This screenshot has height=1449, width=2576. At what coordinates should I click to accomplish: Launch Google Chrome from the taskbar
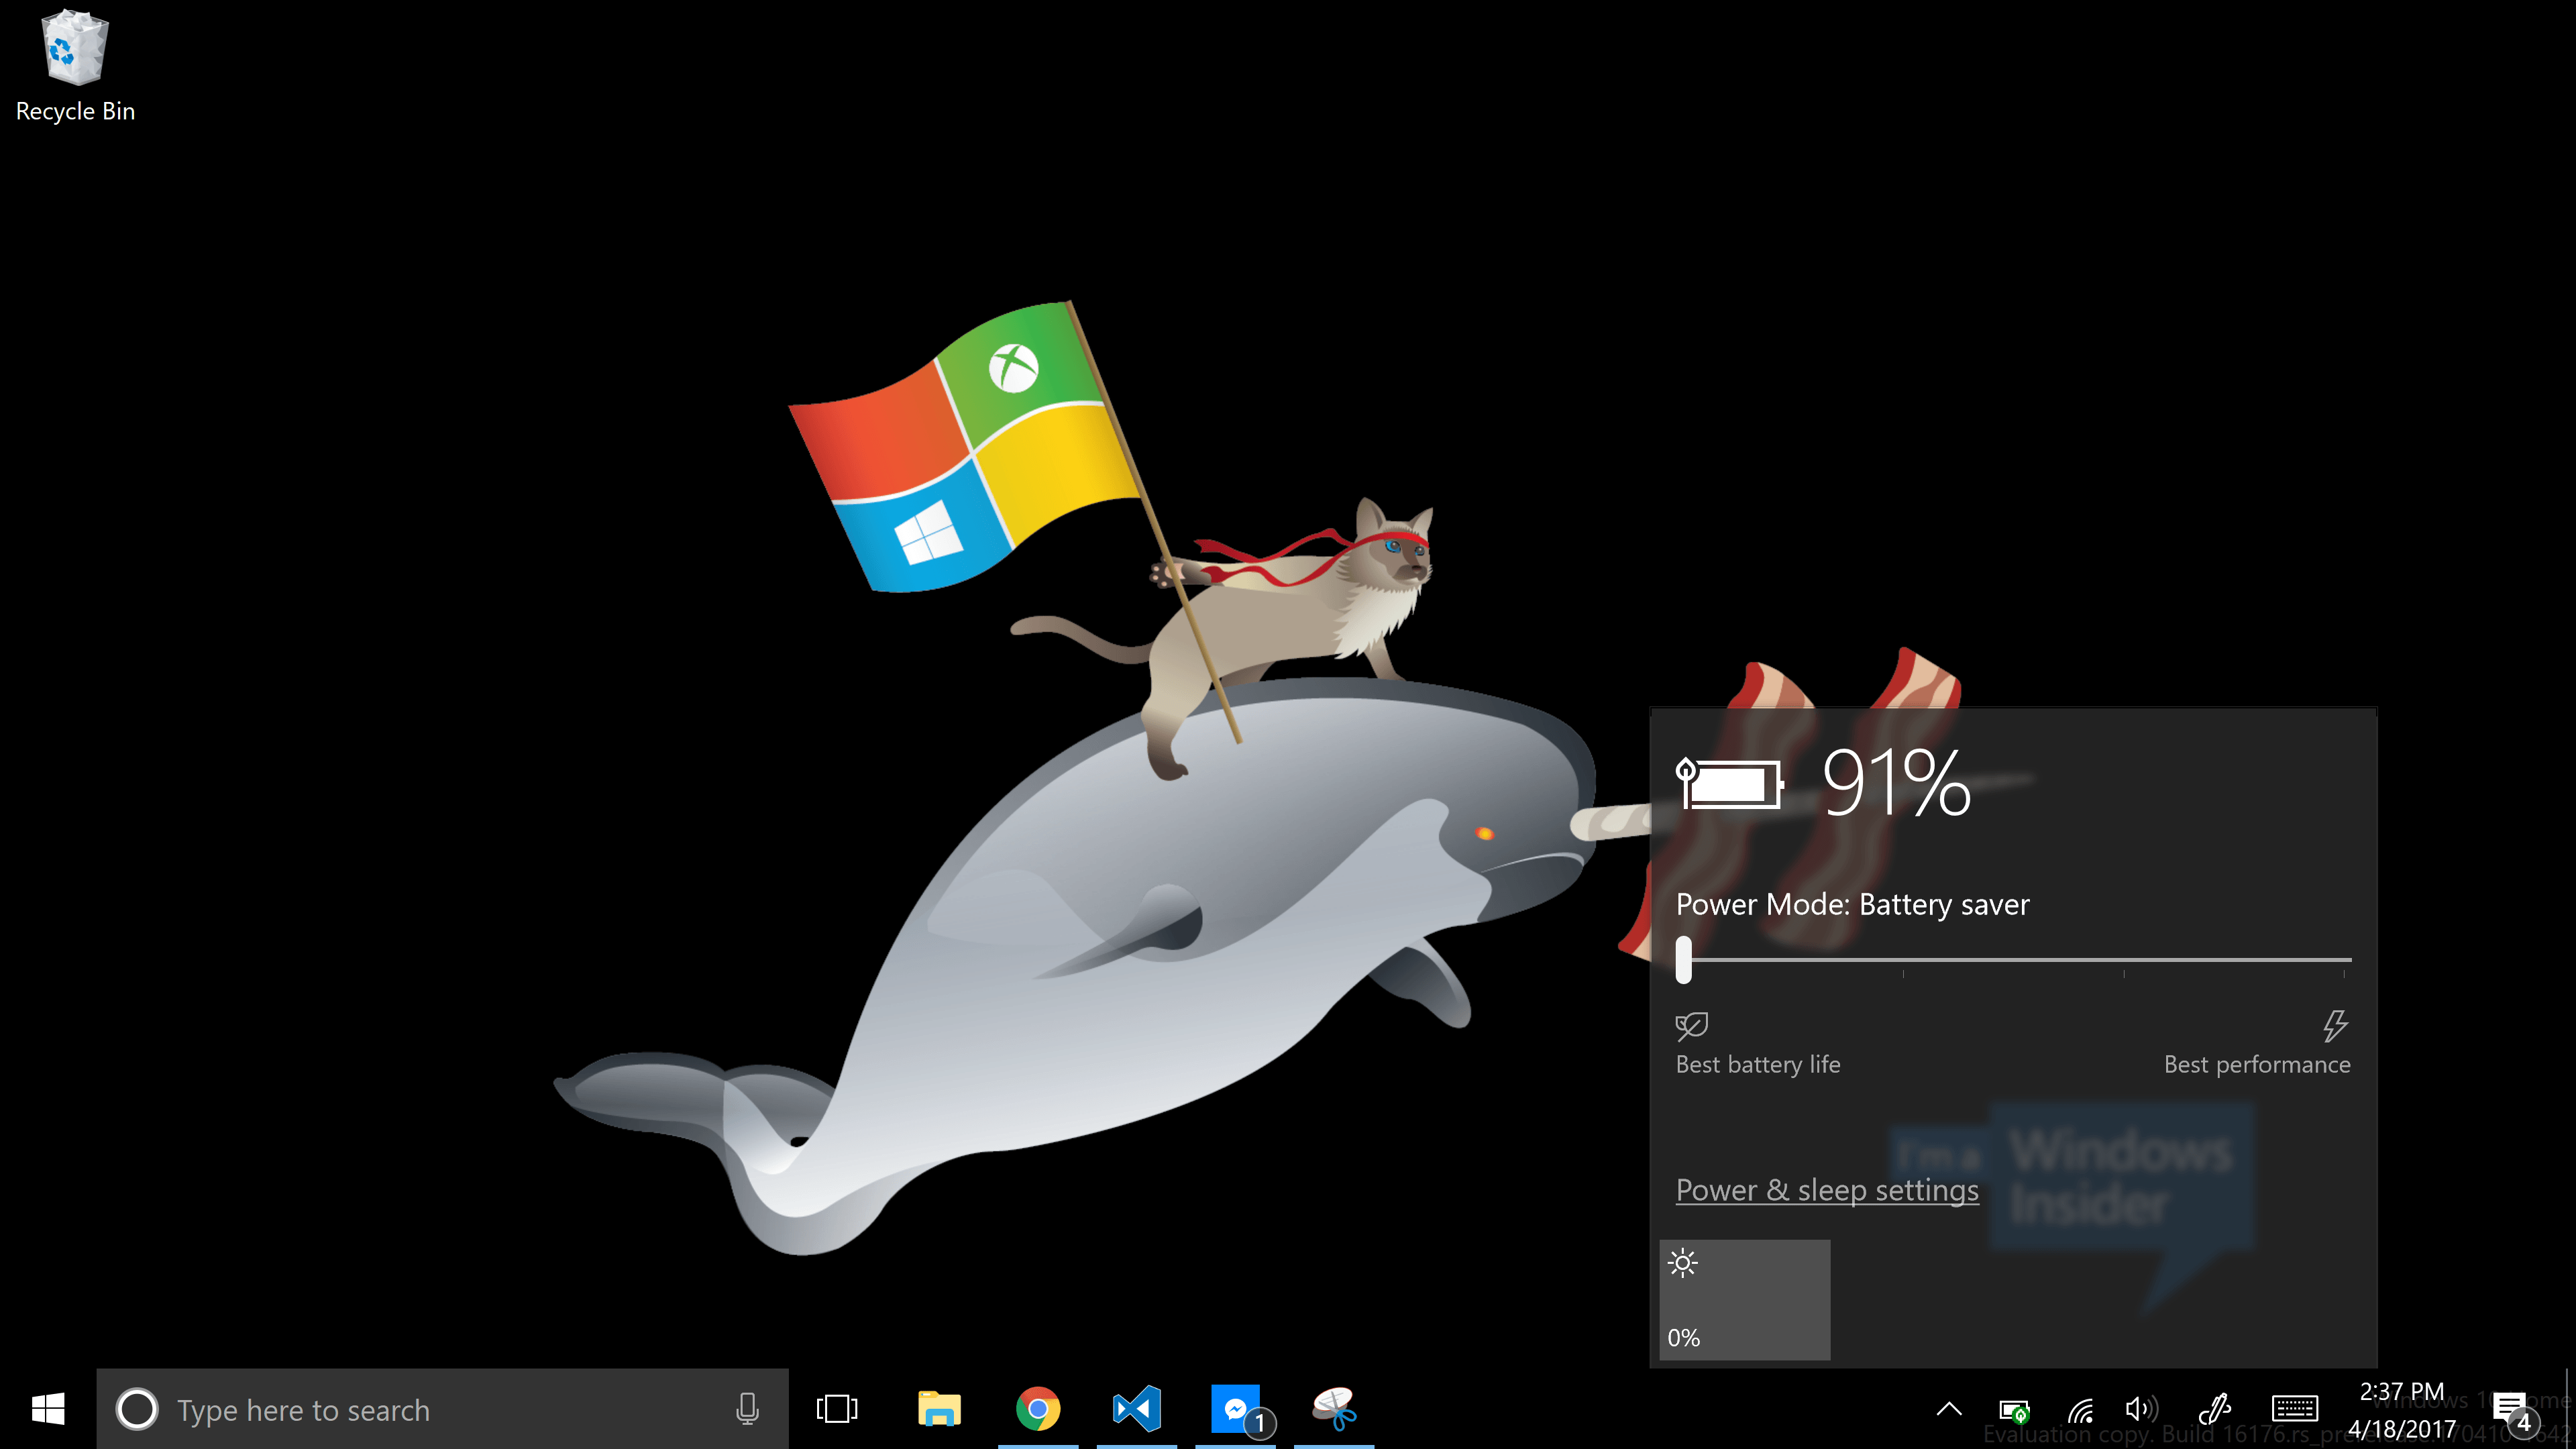tap(1038, 1409)
